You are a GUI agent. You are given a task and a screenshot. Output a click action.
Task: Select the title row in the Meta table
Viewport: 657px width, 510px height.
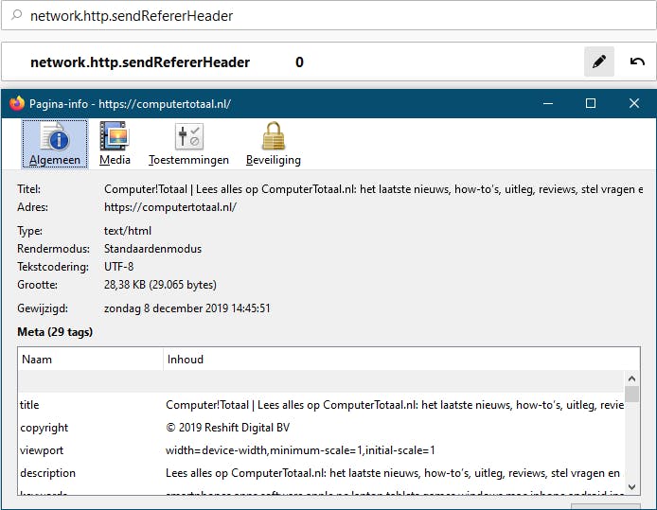(321, 405)
